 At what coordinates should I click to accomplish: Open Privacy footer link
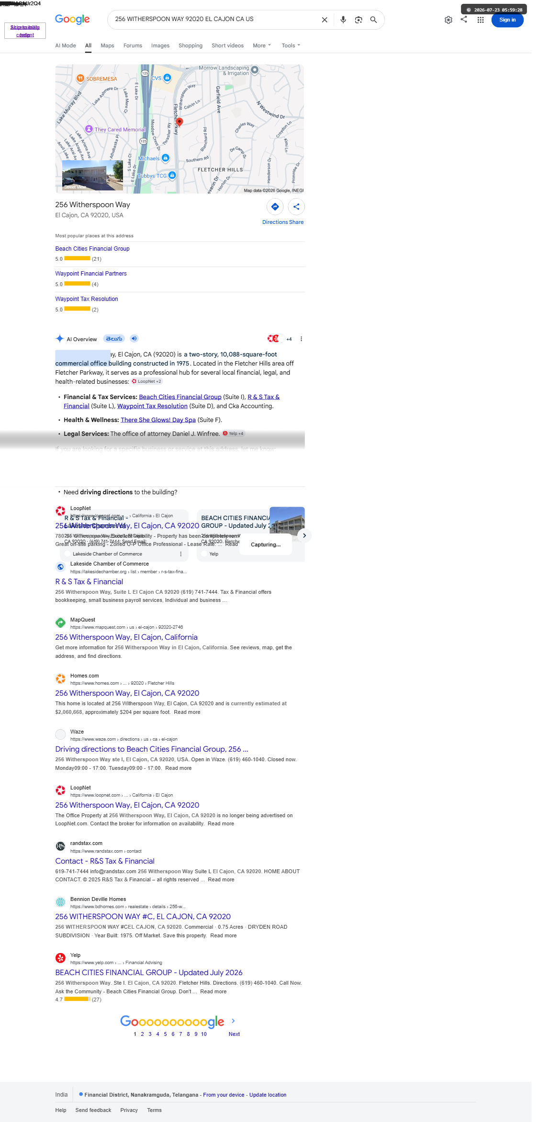[x=129, y=1110]
